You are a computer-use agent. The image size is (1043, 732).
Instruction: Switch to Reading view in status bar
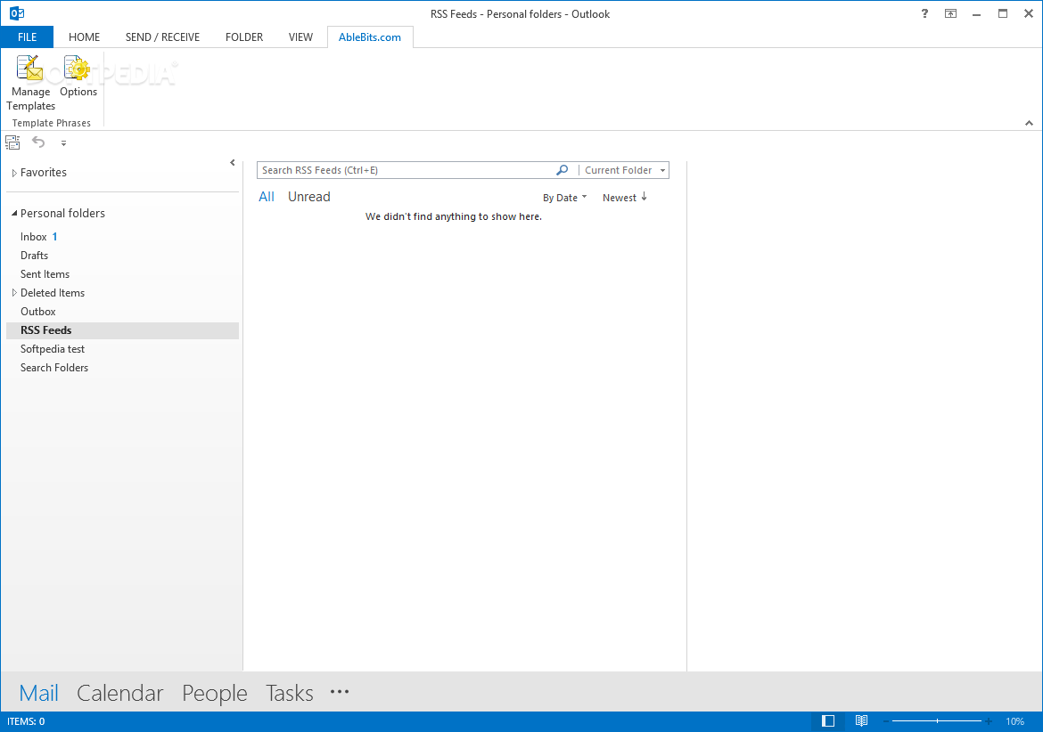click(x=861, y=721)
